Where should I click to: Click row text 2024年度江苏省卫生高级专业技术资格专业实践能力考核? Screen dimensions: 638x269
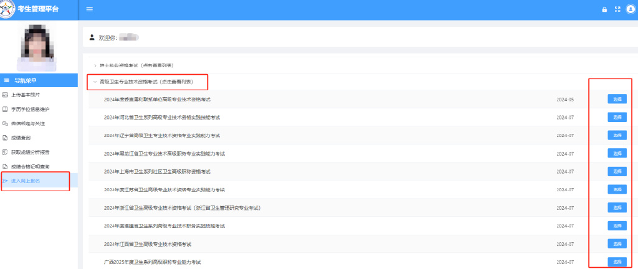point(164,190)
